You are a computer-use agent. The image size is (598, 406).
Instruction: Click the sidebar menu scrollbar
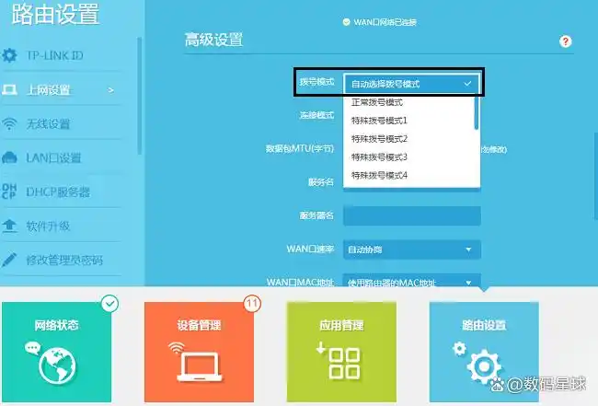click(x=139, y=96)
